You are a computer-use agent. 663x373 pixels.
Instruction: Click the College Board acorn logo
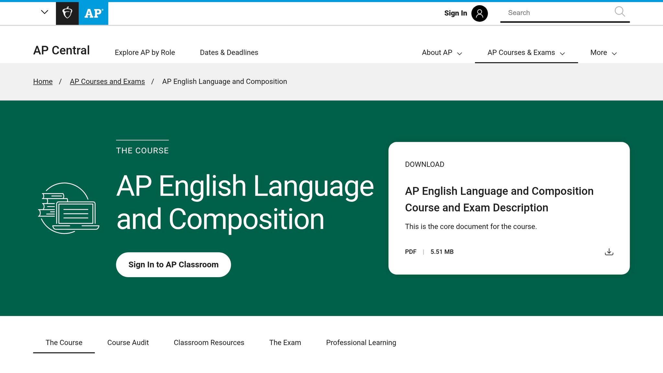(67, 13)
